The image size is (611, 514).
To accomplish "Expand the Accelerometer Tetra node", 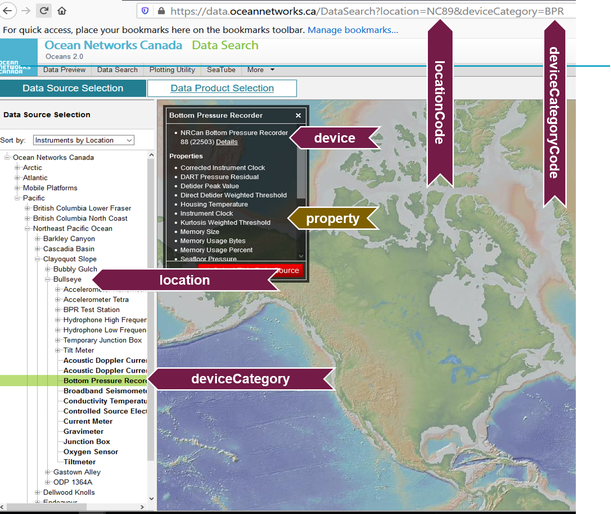I will coord(58,300).
